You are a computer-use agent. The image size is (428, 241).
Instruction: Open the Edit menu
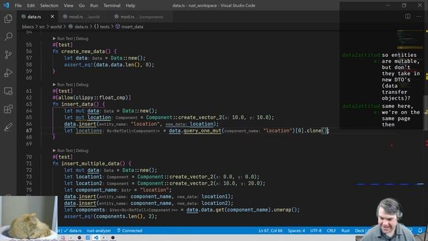click(x=31, y=5)
